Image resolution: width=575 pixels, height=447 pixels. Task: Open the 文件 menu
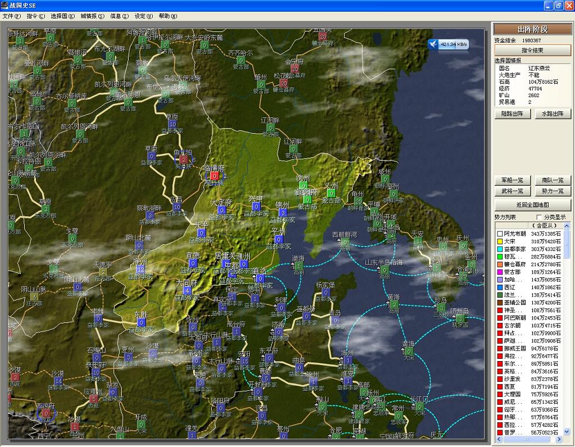click(11, 16)
